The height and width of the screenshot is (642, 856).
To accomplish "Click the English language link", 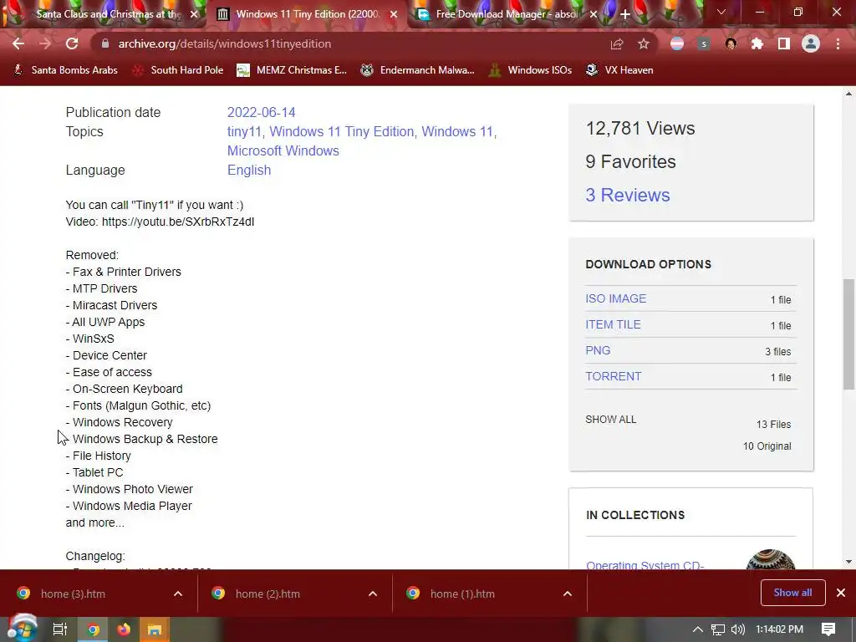I will (x=249, y=171).
